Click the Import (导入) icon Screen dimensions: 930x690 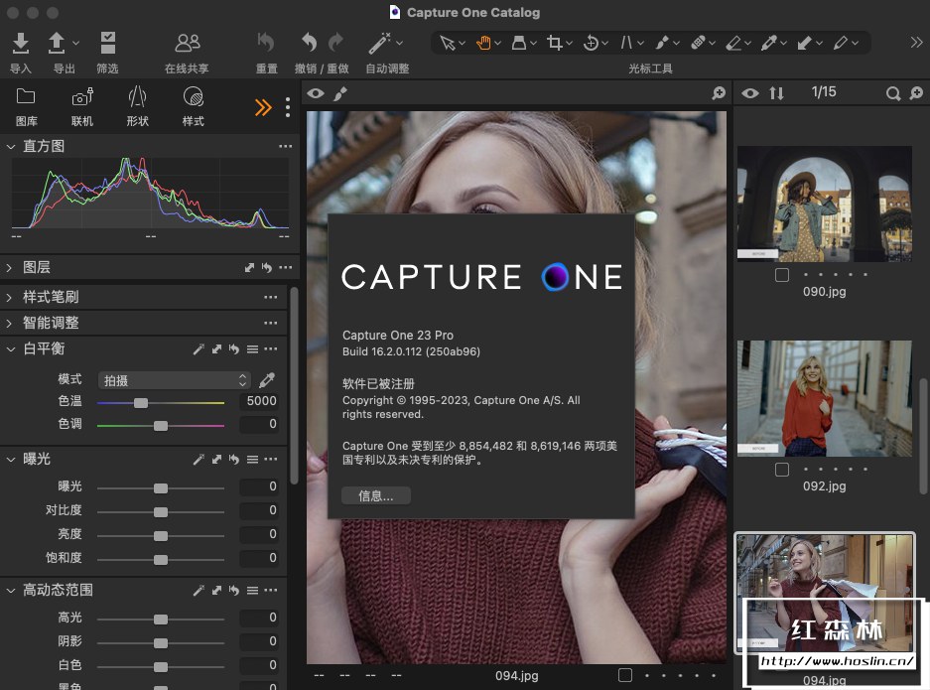pyautogui.click(x=21, y=44)
